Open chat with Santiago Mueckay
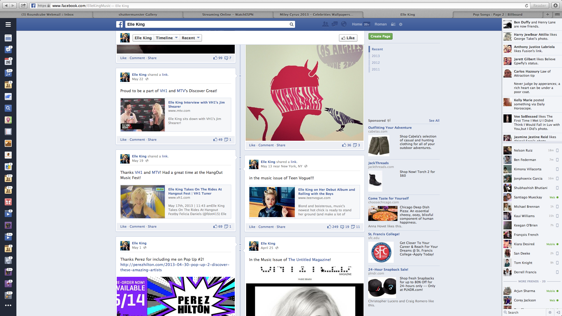 pos(532,197)
